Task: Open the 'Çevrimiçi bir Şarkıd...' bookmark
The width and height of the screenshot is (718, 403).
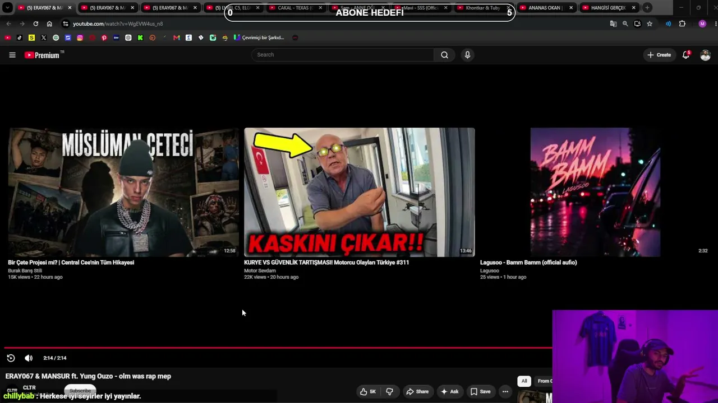Action: coord(259,38)
